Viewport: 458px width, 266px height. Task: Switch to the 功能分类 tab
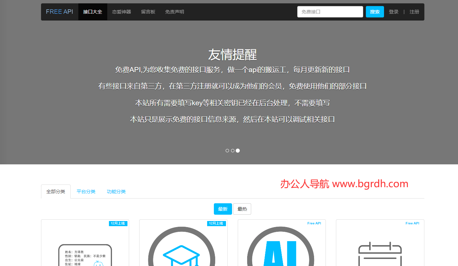pyautogui.click(x=116, y=192)
